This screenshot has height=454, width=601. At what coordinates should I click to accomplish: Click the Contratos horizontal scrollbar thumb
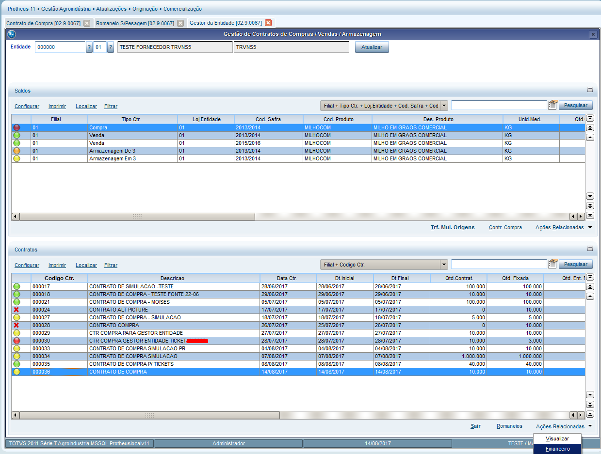point(149,415)
